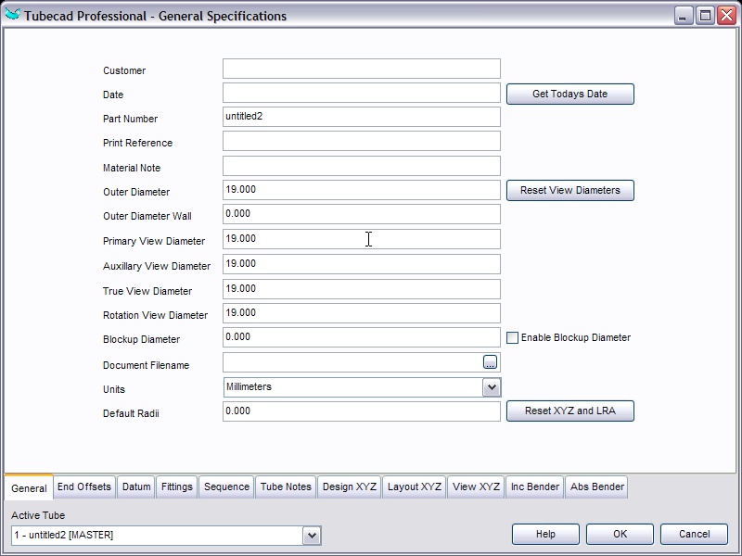This screenshot has height=556, width=742.
Task: Open the Active Tube dropdown
Action: [x=312, y=535]
